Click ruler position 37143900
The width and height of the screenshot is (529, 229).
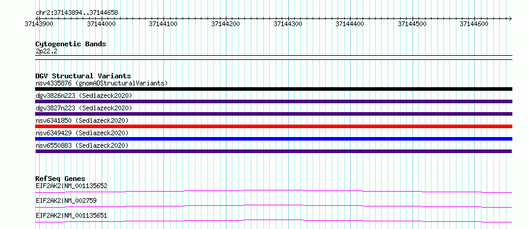pyautogui.click(x=39, y=24)
